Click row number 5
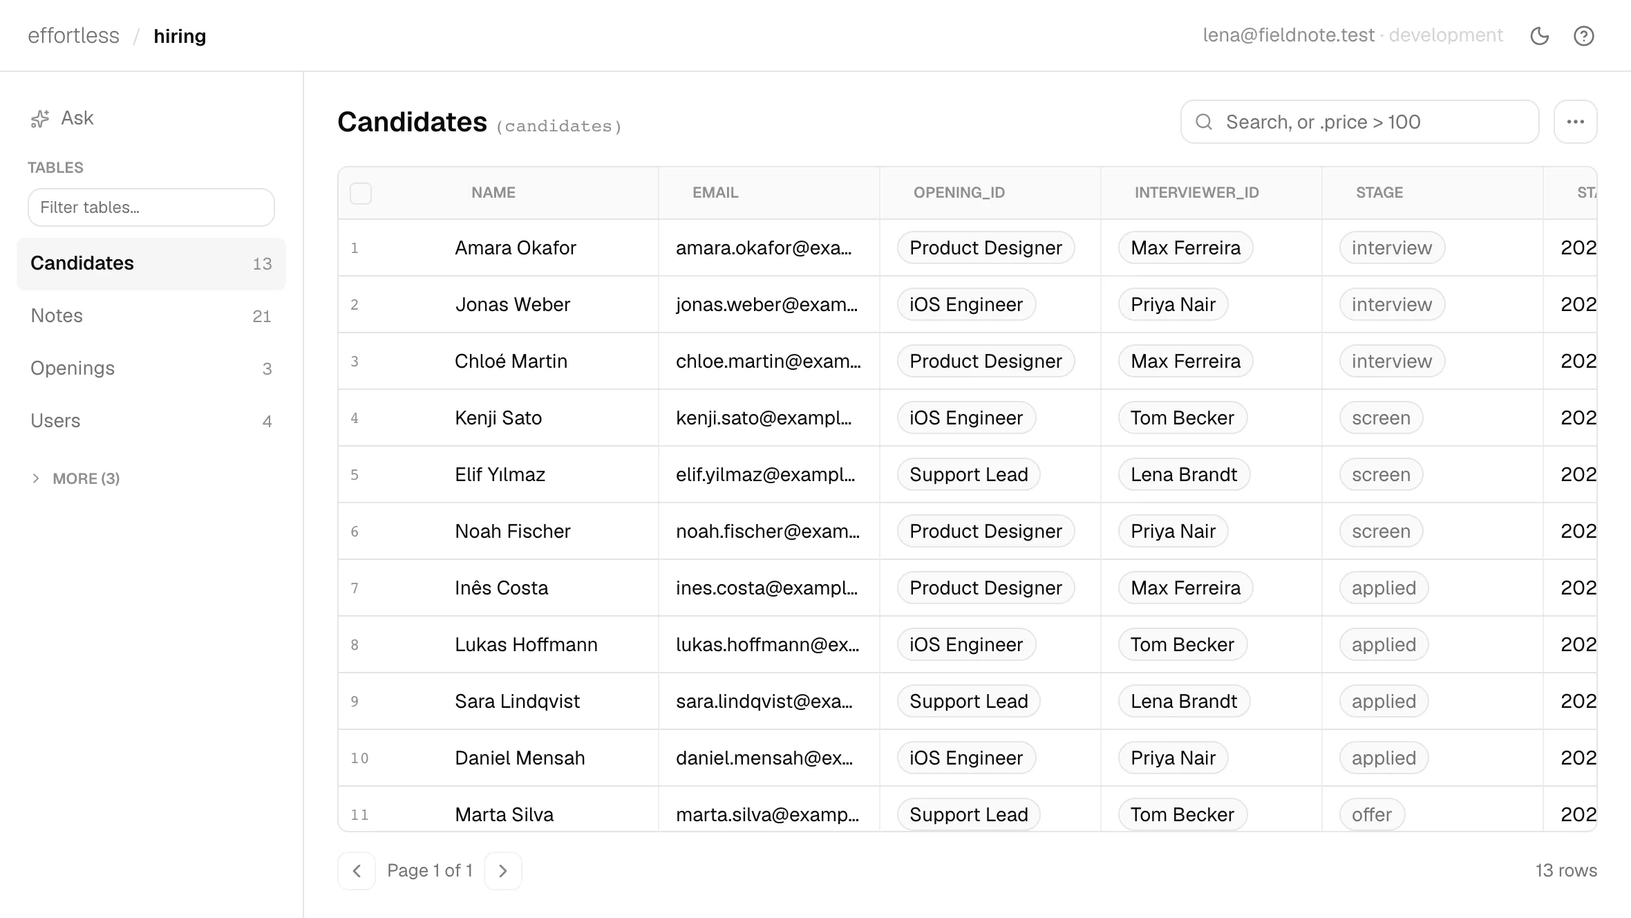Image resolution: width=1631 pixels, height=918 pixels. (355, 475)
